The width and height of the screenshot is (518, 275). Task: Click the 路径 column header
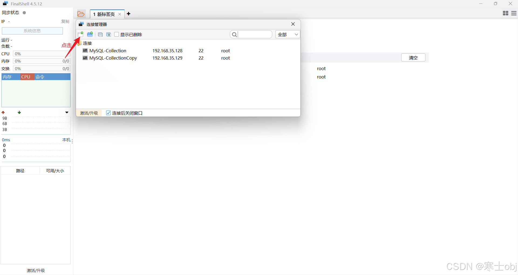(x=20, y=171)
